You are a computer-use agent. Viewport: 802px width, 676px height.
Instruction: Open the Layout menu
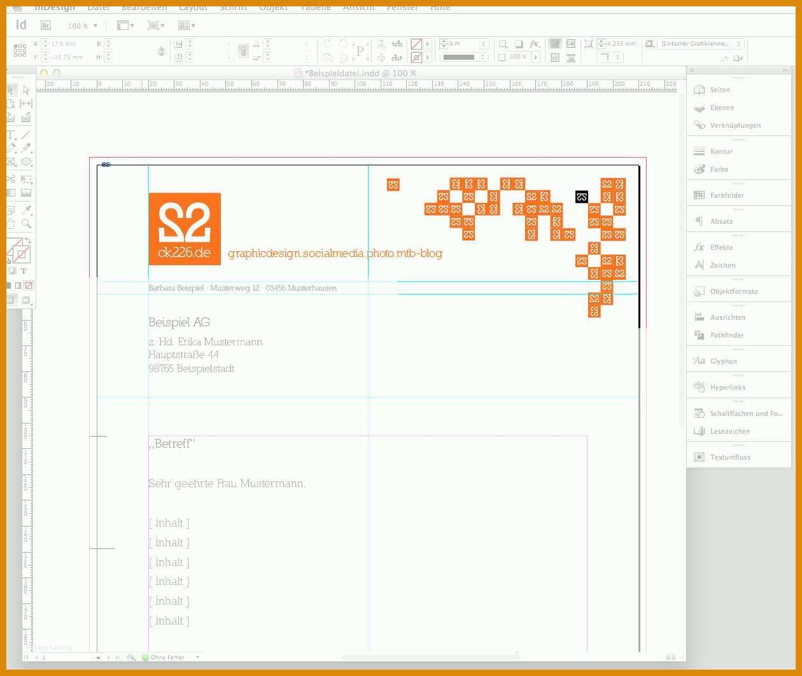click(x=193, y=7)
